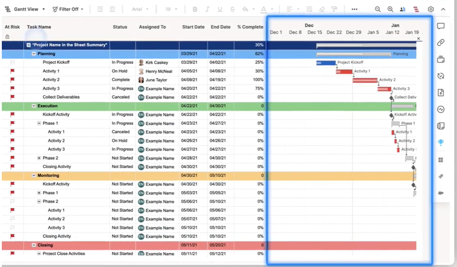Screen dimensions: 457x267
Task: Zoom in on the Gantt timeline
Action: click(389, 9)
